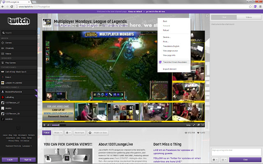Click the popout player icon
This screenshot has height=164, width=263.
tap(194, 125)
